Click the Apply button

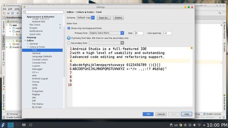click(x=174, y=114)
